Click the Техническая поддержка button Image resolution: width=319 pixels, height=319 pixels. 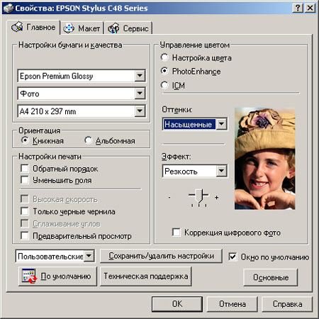pyautogui.click(x=146, y=276)
